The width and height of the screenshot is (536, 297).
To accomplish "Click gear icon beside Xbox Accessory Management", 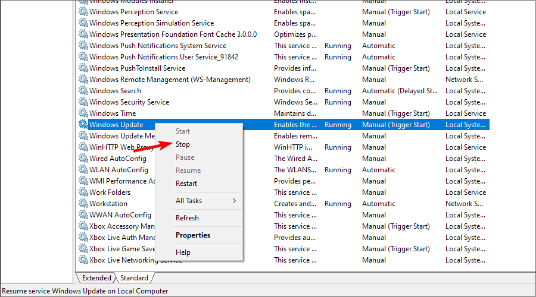I will tap(83, 226).
